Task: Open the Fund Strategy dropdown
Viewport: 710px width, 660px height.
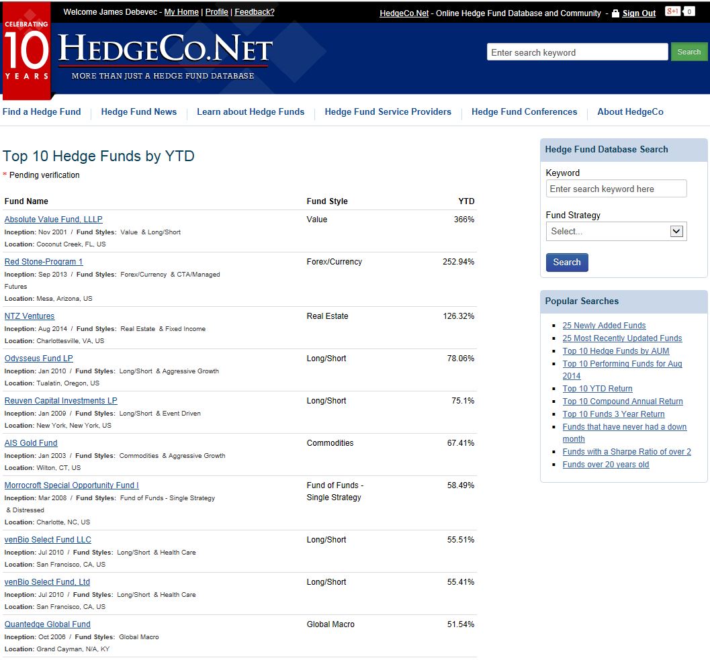Action: [616, 232]
